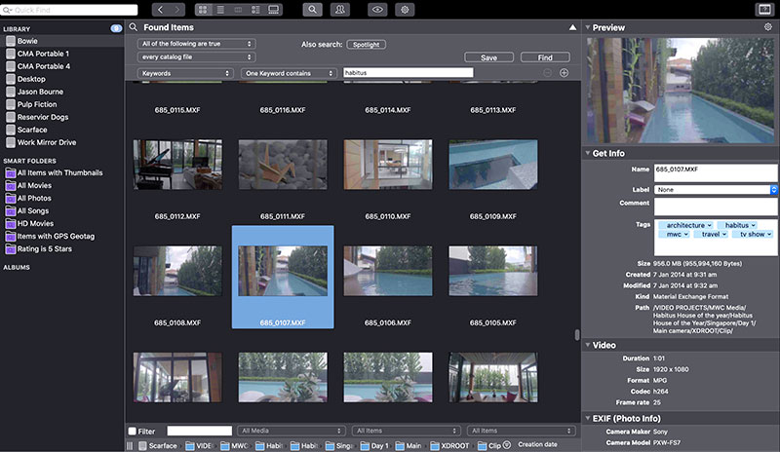Open Rating is 5 Stars smart folder

(44, 248)
